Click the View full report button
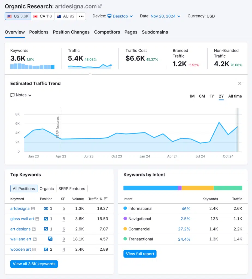The height and width of the screenshot is (279, 252). pos(140,253)
